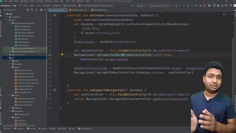Click the warnings indicator in editor corner
The image size is (236, 133).
pos(225,14)
